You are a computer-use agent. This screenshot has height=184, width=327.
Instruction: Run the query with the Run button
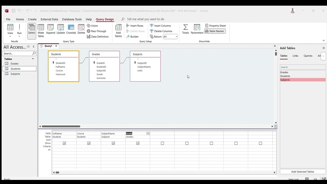coord(19,31)
